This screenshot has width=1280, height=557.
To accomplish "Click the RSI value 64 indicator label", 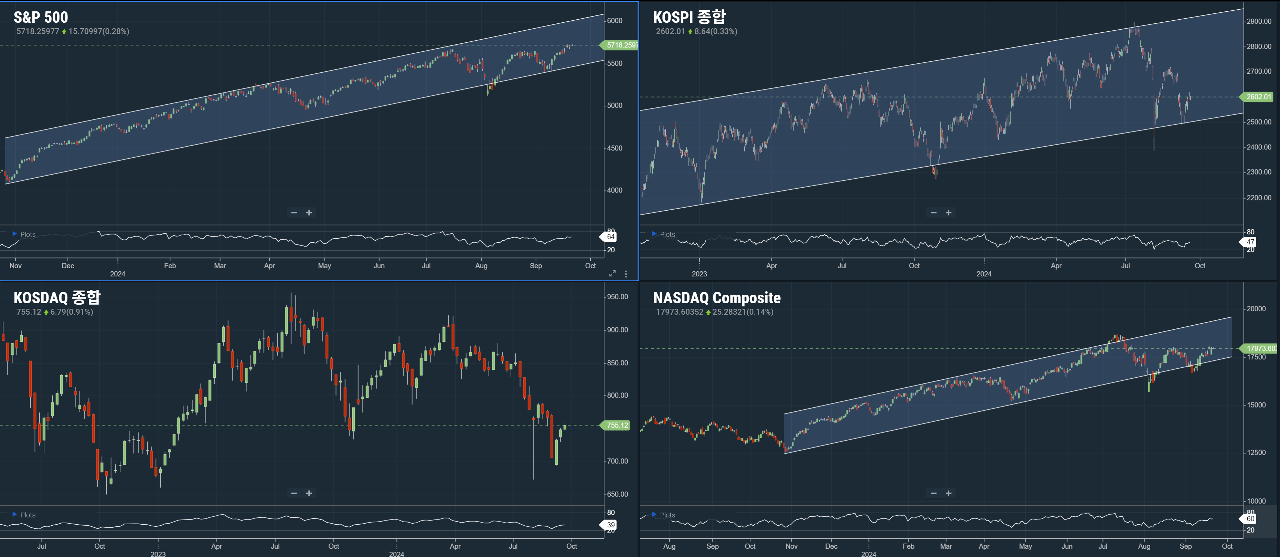I will tap(611, 237).
